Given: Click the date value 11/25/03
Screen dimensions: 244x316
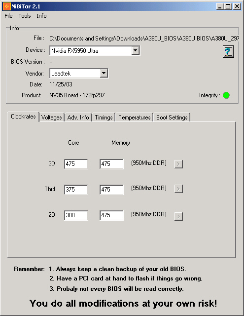Looking at the screenshot, I should 61,84.
